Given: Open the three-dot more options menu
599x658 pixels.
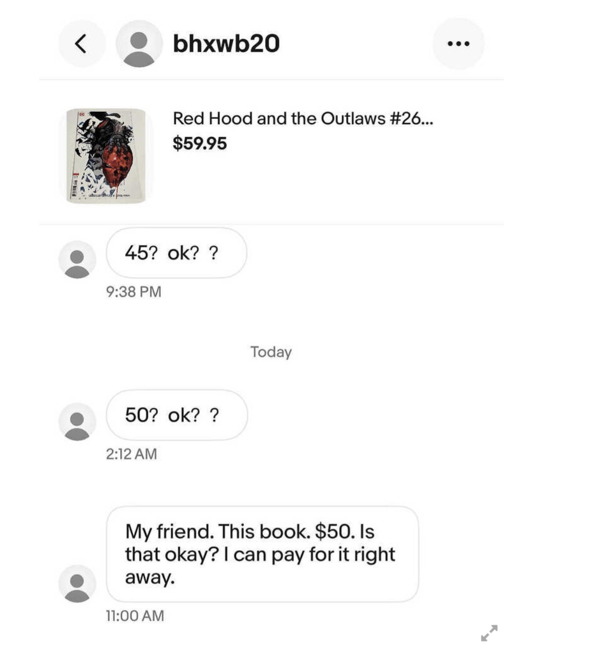Looking at the screenshot, I should coord(458,44).
